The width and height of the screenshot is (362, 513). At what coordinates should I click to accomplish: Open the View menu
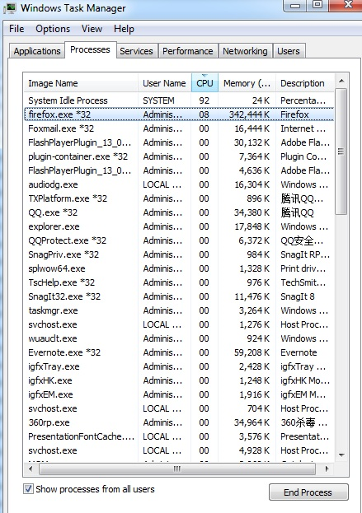(92, 29)
